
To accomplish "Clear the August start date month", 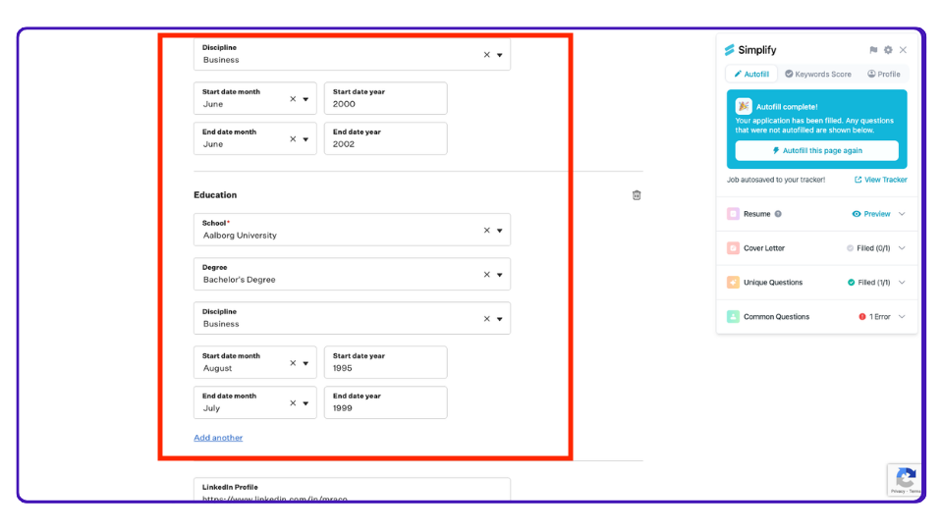I will coord(293,363).
